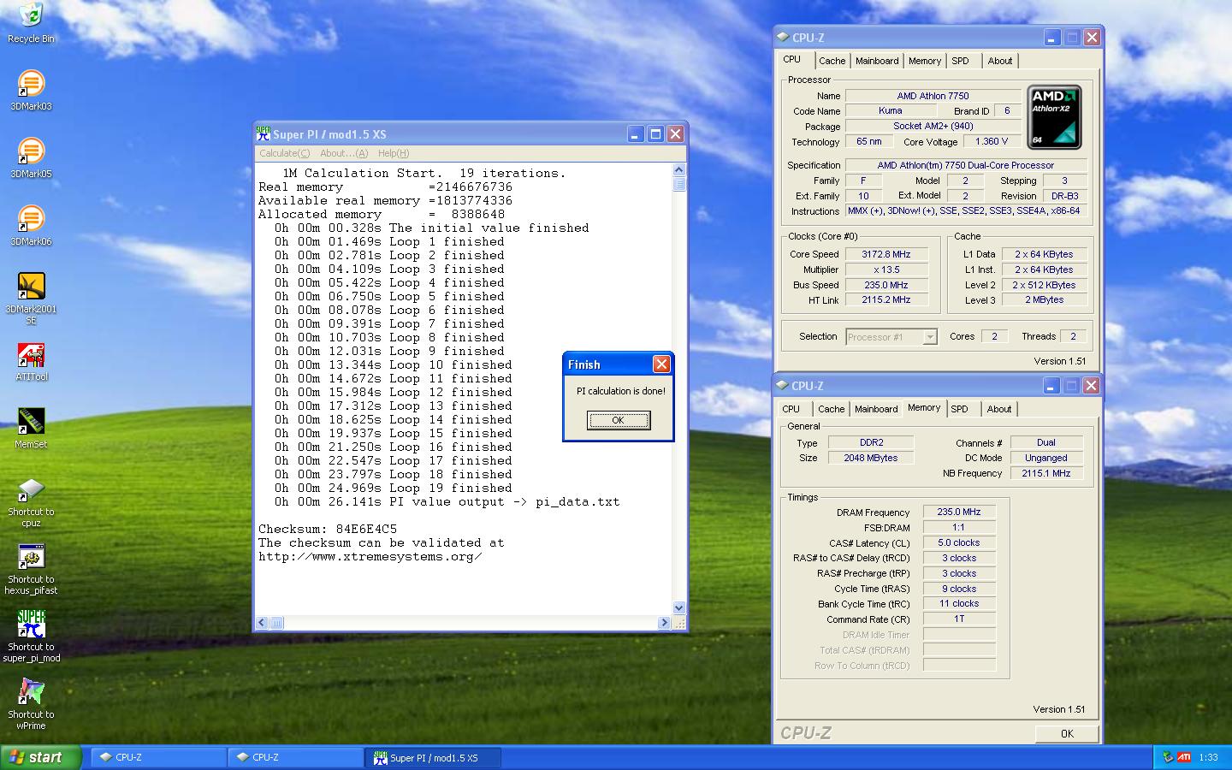Maximize the Super PI window
The width and height of the screenshot is (1232, 770).
[x=655, y=134]
